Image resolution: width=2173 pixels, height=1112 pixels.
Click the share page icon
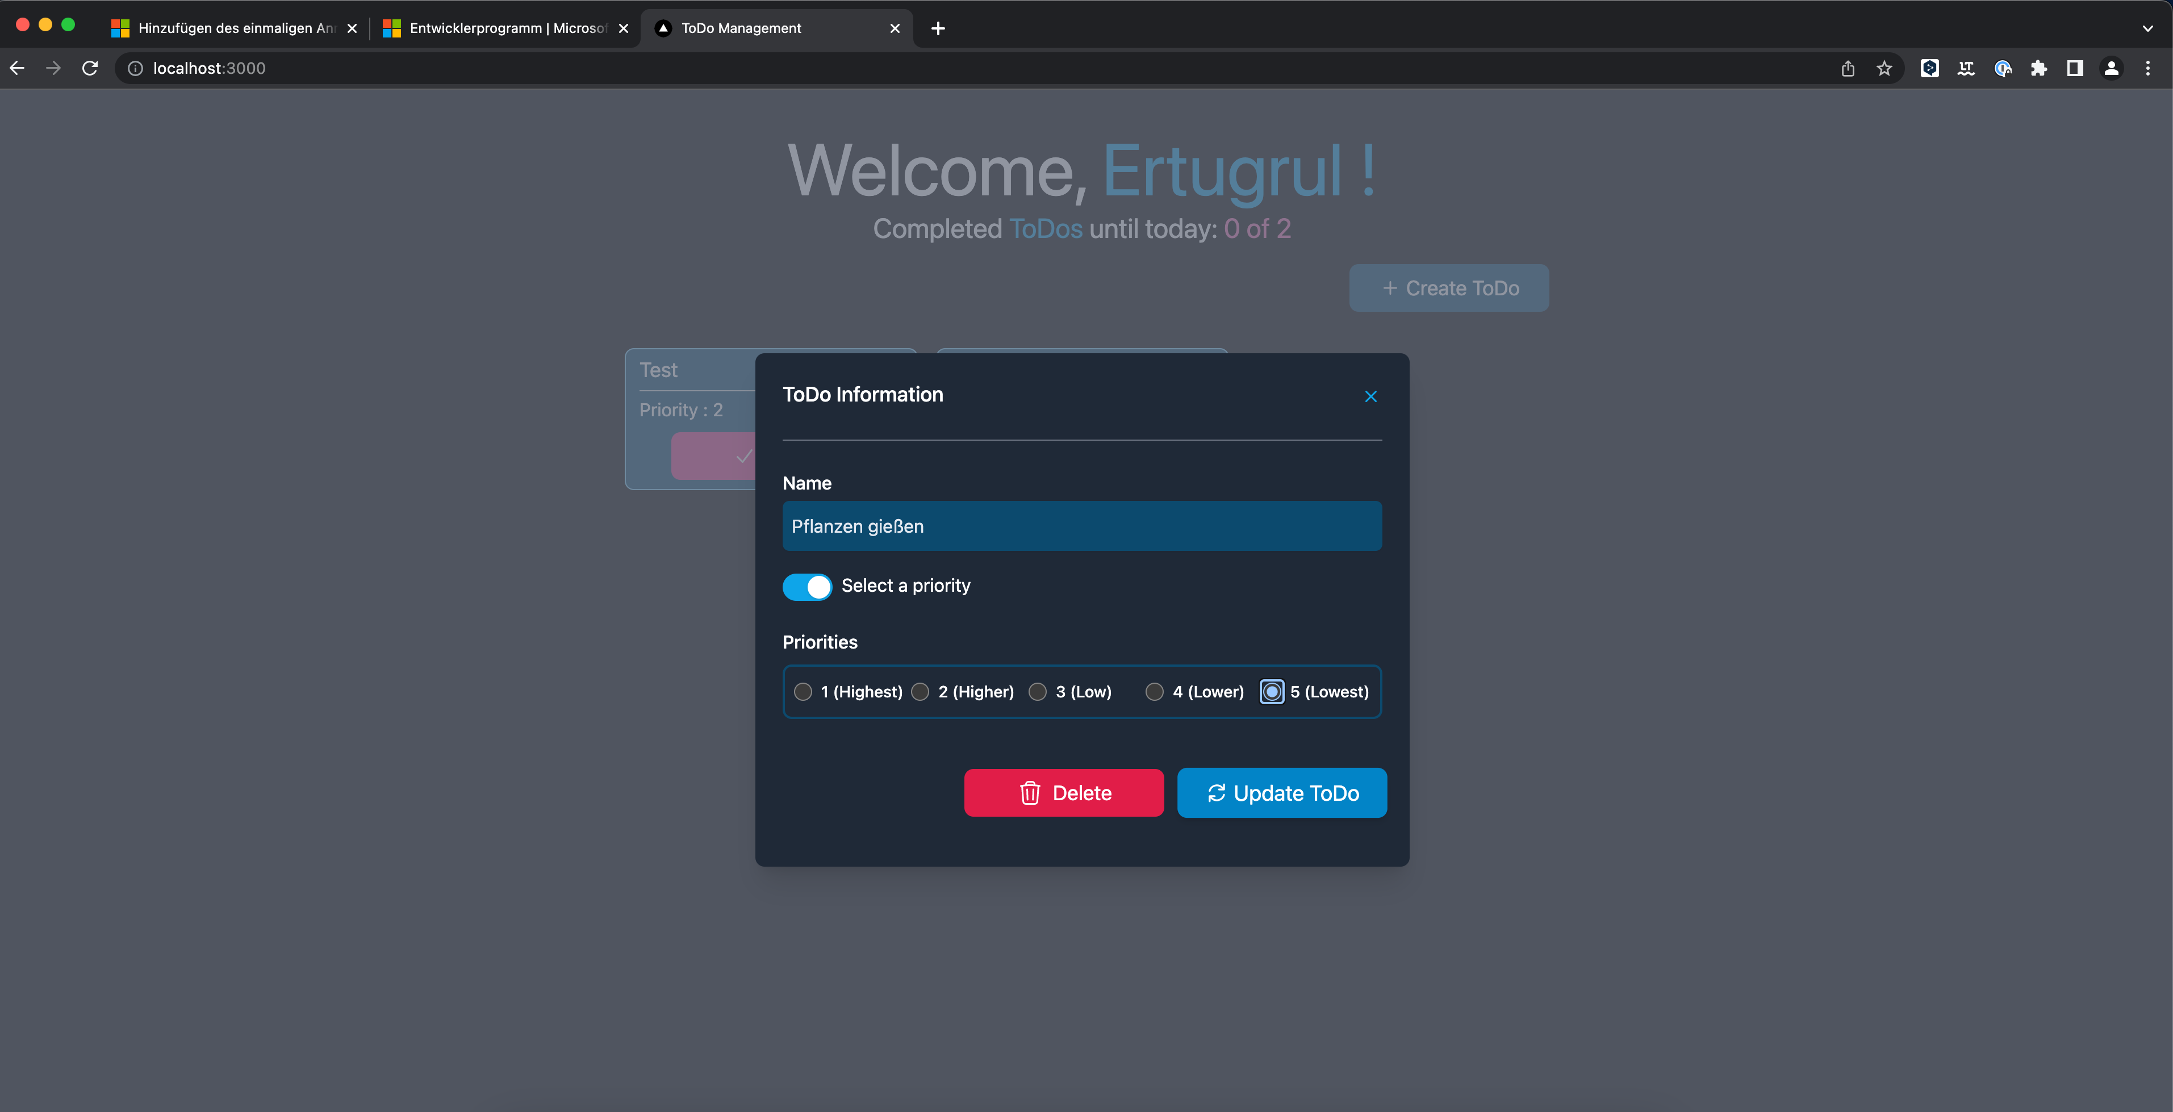(1848, 68)
